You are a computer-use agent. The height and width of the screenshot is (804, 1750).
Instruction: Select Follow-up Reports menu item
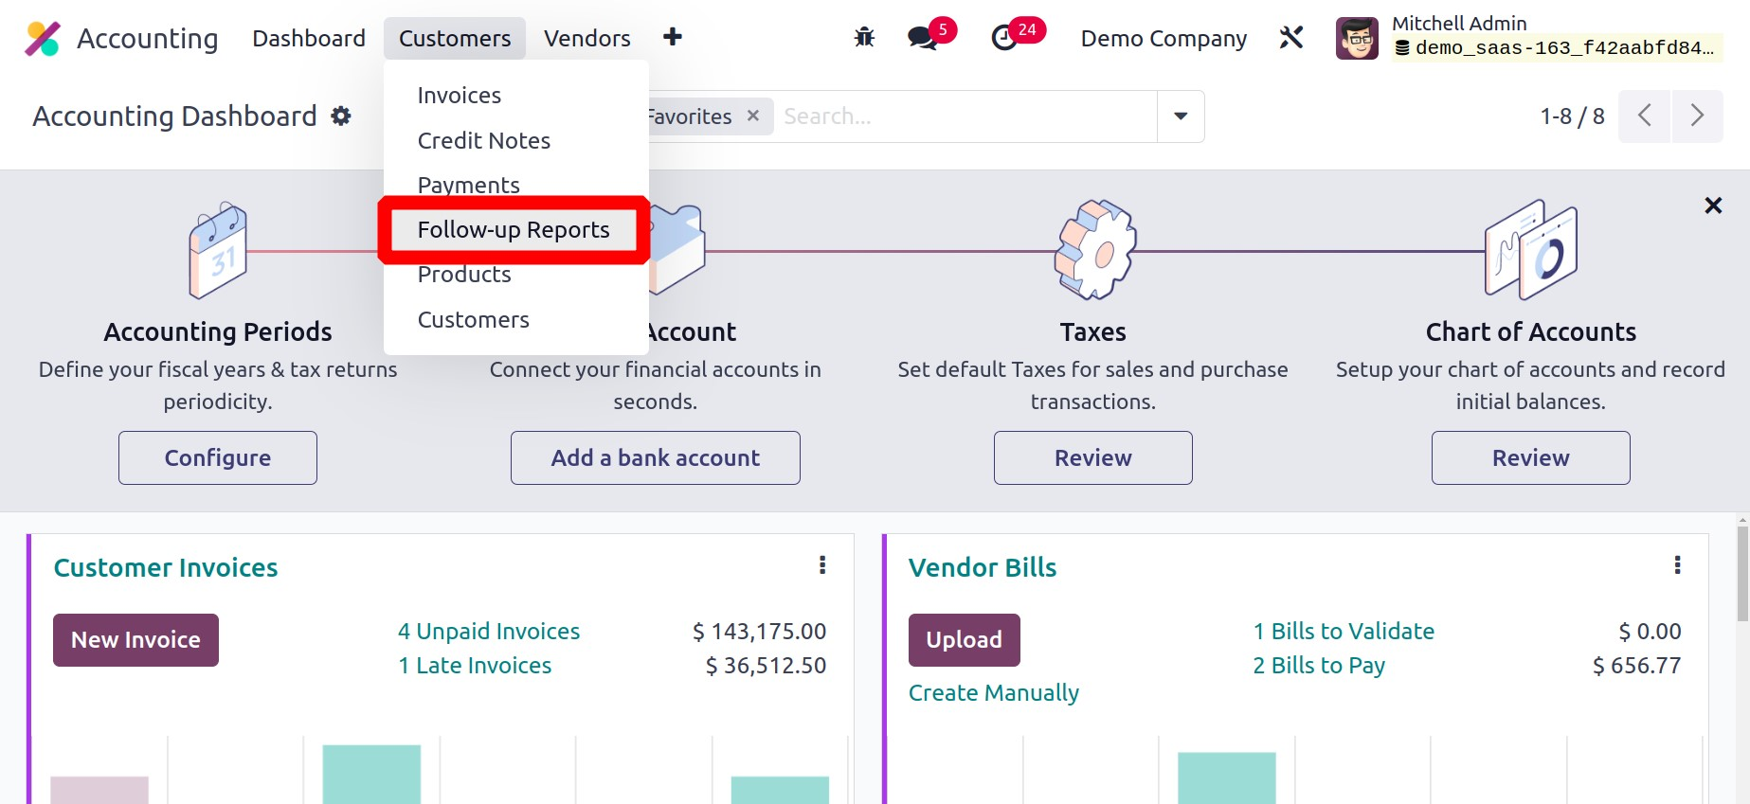click(514, 230)
